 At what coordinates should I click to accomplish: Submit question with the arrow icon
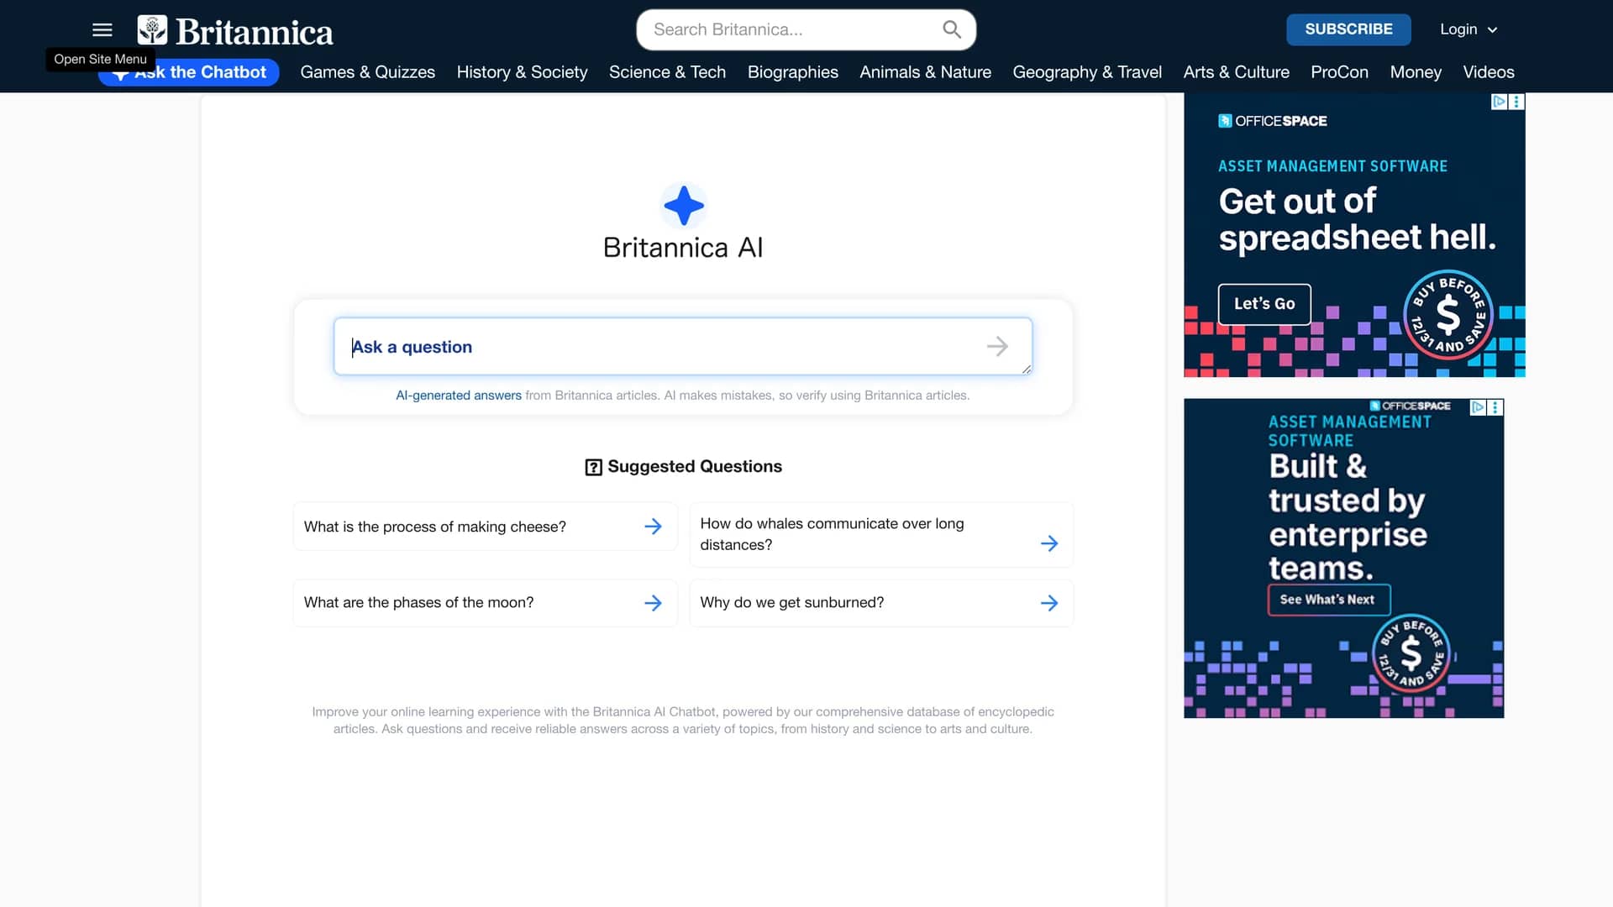997,346
